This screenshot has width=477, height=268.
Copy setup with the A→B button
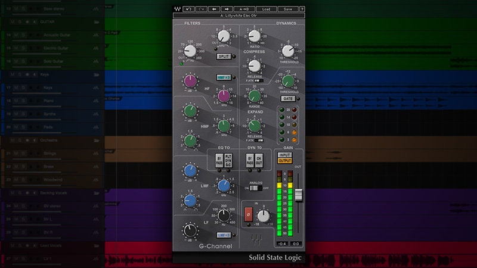[x=244, y=9]
